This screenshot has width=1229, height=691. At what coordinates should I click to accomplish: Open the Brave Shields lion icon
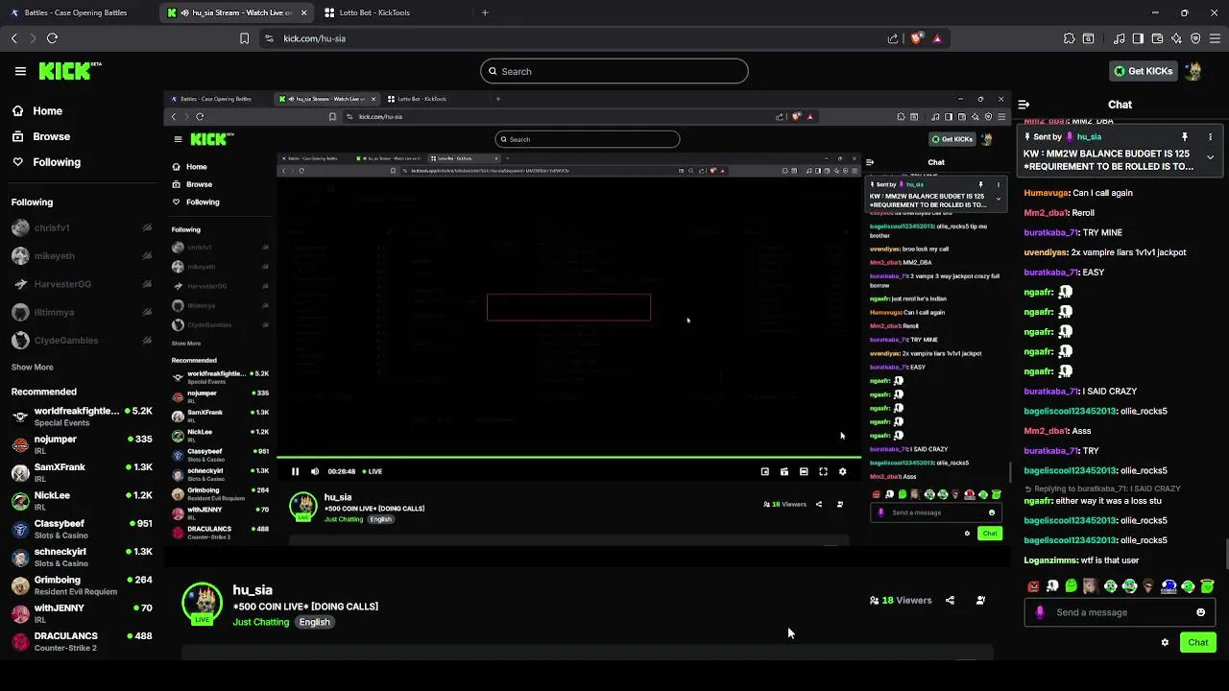tap(917, 38)
